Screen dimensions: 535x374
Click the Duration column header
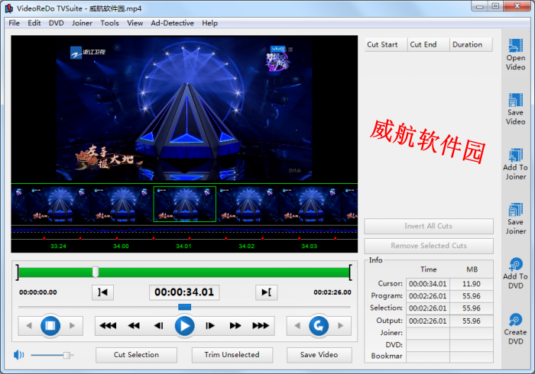pyautogui.click(x=472, y=44)
